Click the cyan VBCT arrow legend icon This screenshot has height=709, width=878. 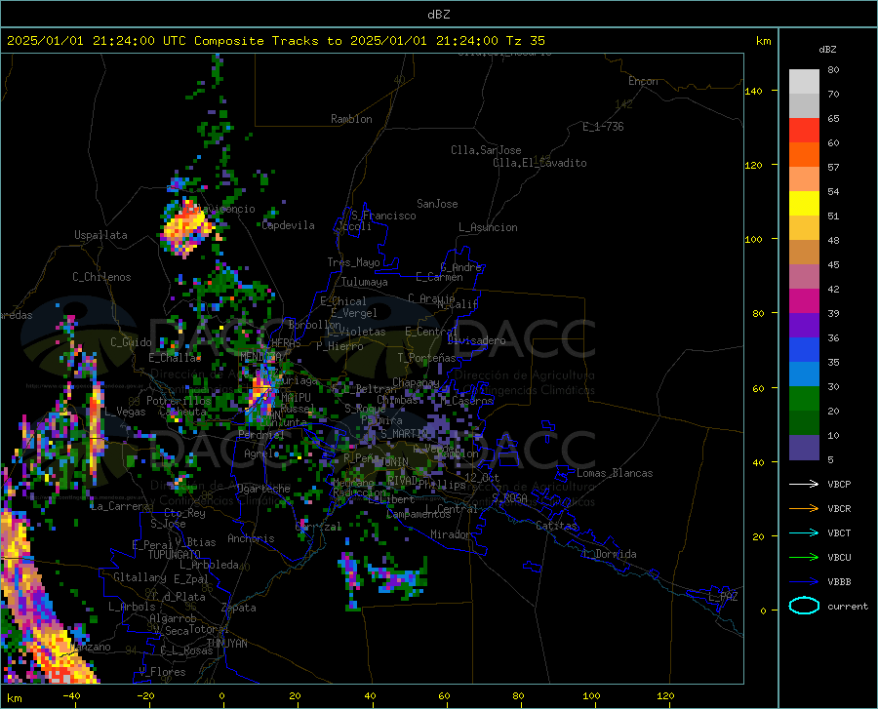[804, 532]
